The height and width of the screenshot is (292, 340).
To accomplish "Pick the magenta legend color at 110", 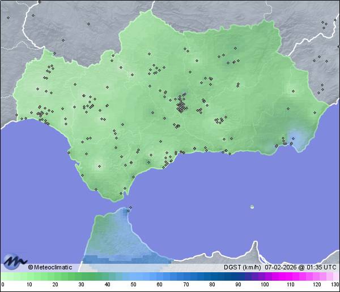I will (290, 276).
